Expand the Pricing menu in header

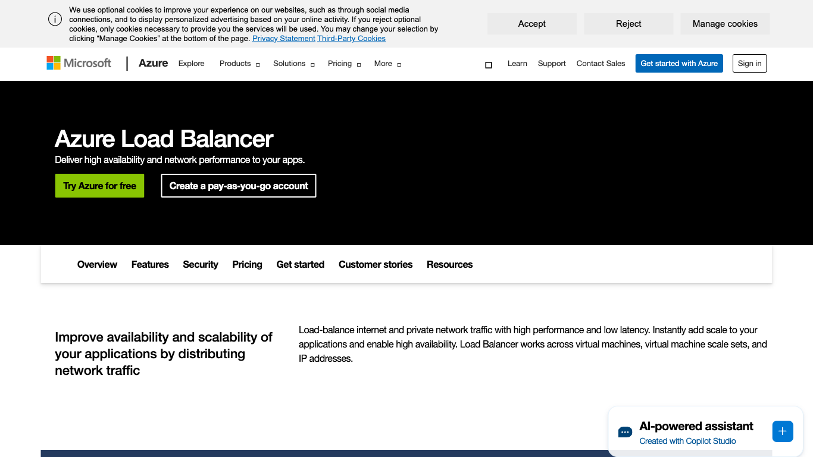[x=344, y=64]
